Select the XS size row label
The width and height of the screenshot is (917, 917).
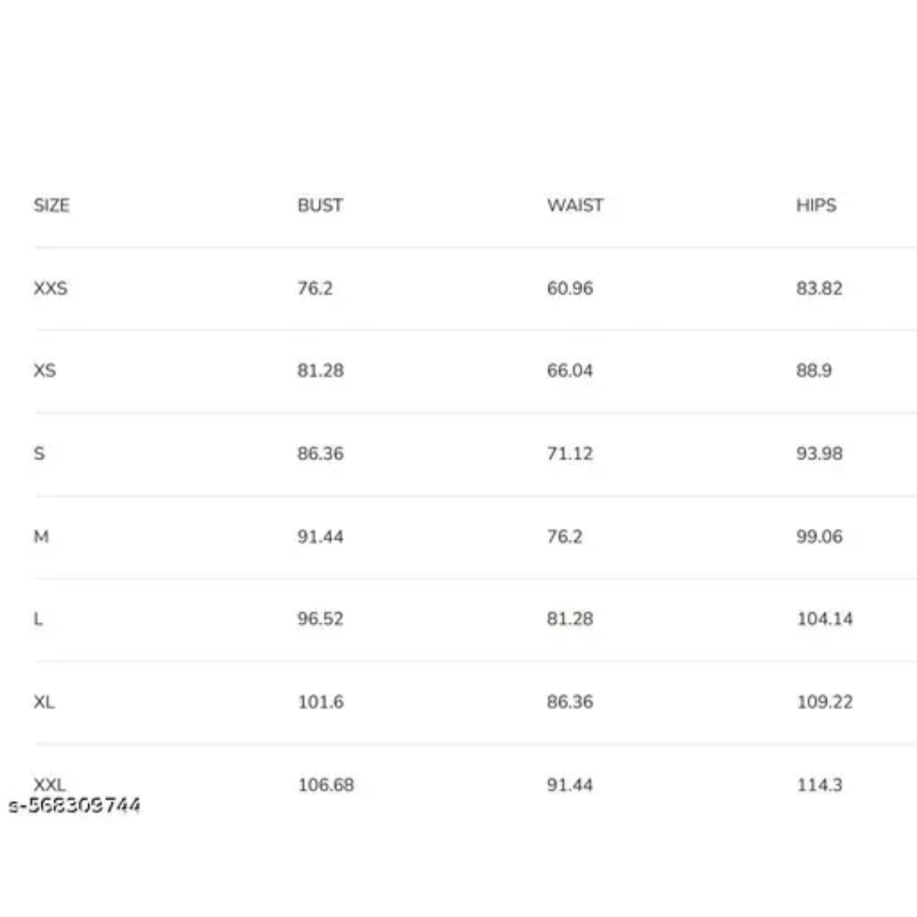[44, 371]
